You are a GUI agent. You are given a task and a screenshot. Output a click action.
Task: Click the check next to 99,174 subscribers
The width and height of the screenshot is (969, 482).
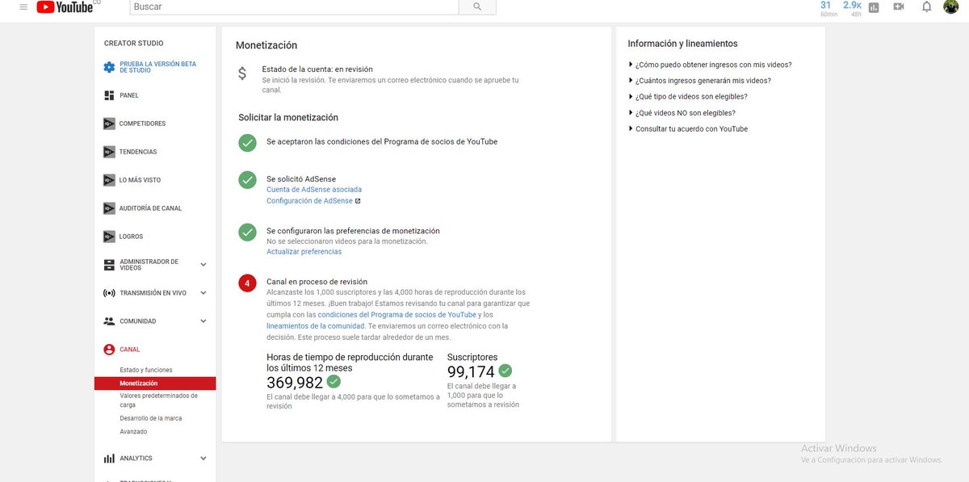point(505,371)
